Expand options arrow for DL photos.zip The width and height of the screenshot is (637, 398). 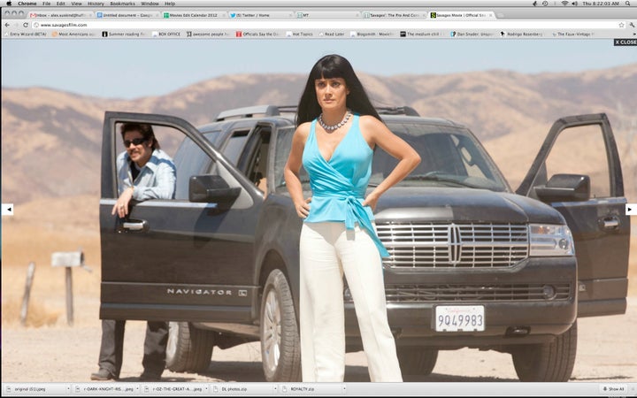click(x=275, y=389)
